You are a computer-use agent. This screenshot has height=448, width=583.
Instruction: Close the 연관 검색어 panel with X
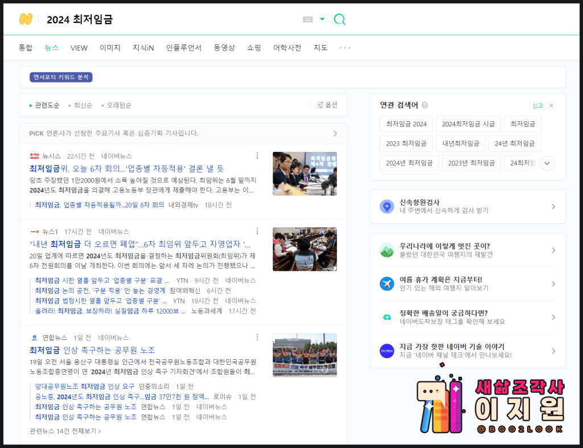coord(551,105)
